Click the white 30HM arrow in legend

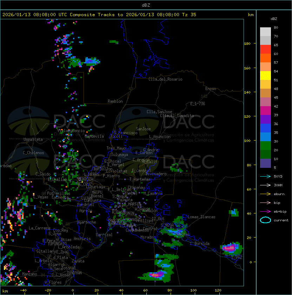tap(265, 185)
